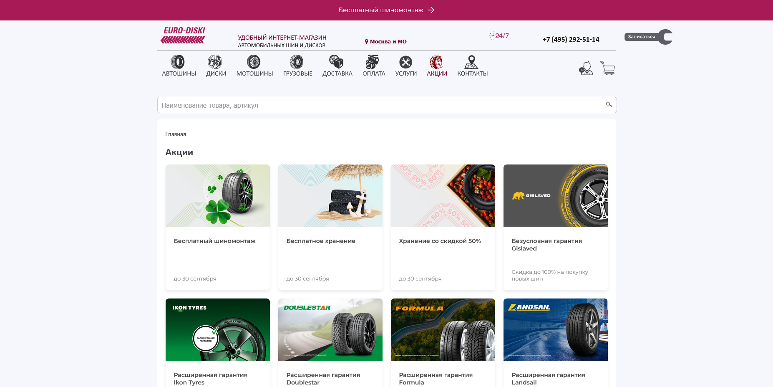
Task: Click the Расширенная гарантия Doublestar title
Action: [323, 379]
